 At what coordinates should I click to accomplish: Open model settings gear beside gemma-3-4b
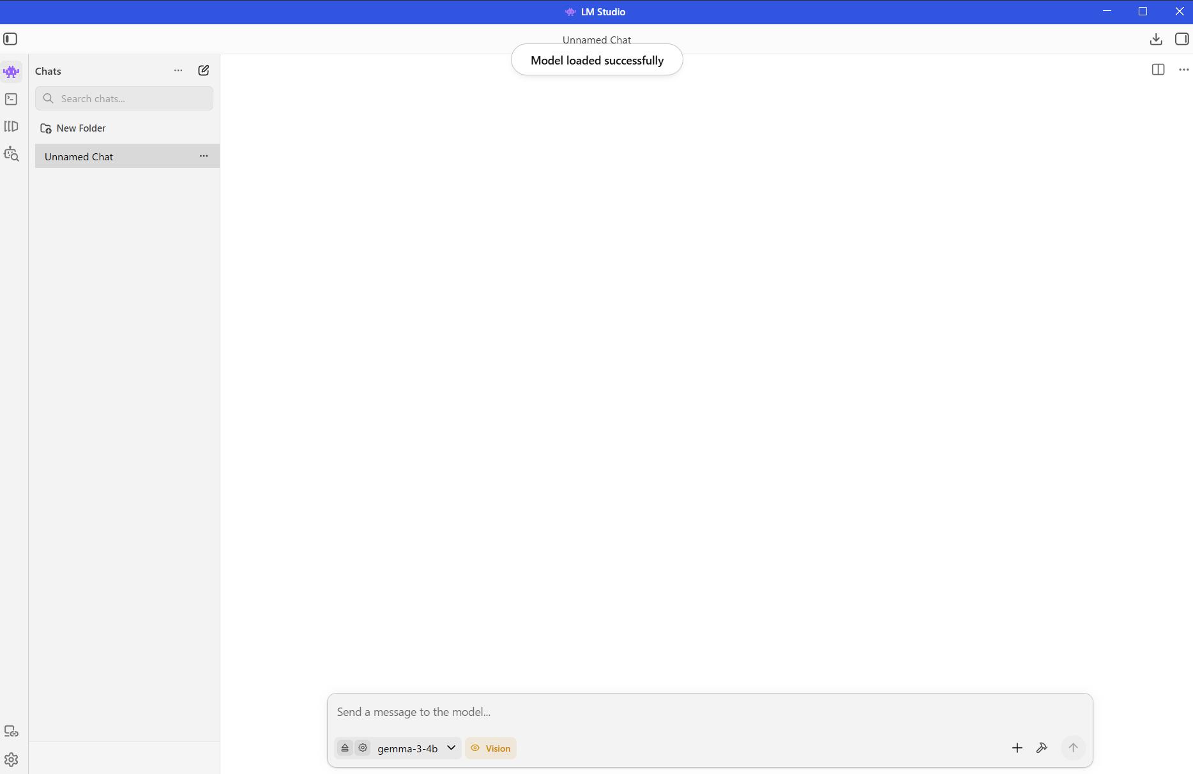[x=363, y=748]
